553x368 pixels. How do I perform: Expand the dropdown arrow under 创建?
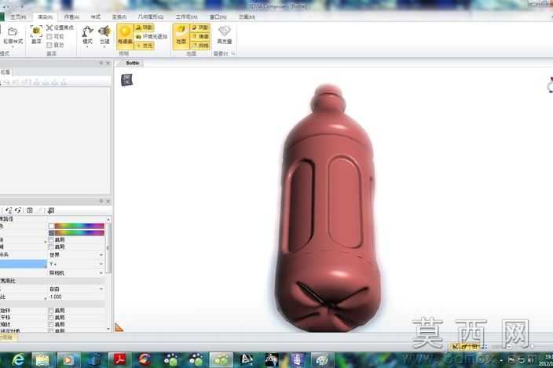[x=104, y=46]
